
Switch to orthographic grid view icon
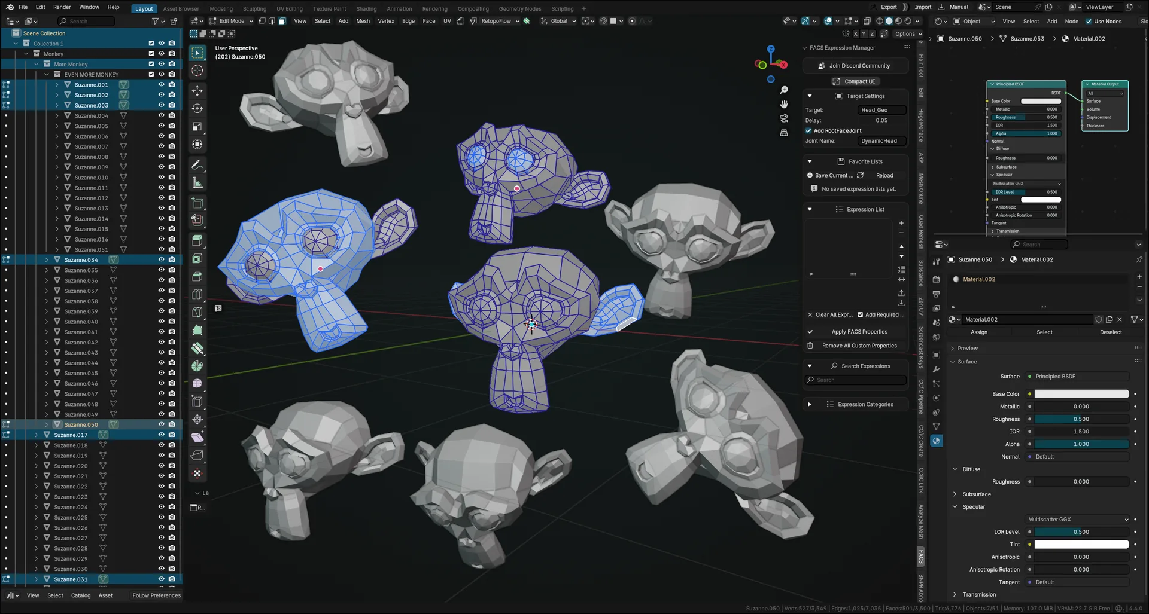(784, 133)
